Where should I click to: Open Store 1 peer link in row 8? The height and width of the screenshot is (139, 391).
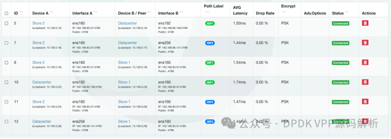pos(124,62)
